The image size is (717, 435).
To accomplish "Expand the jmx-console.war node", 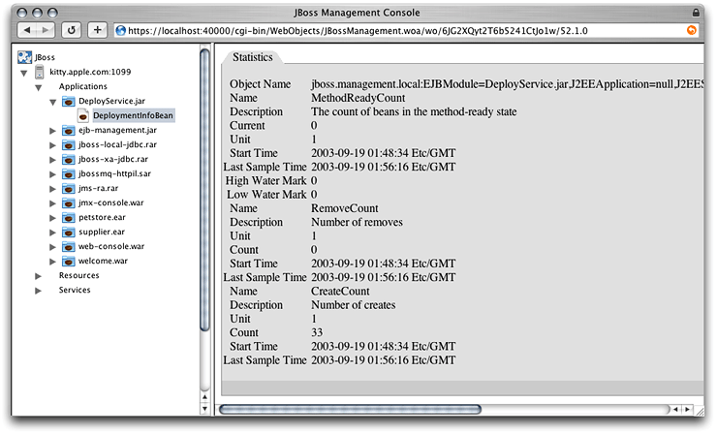I will pyautogui.click(x=52, y=203).
